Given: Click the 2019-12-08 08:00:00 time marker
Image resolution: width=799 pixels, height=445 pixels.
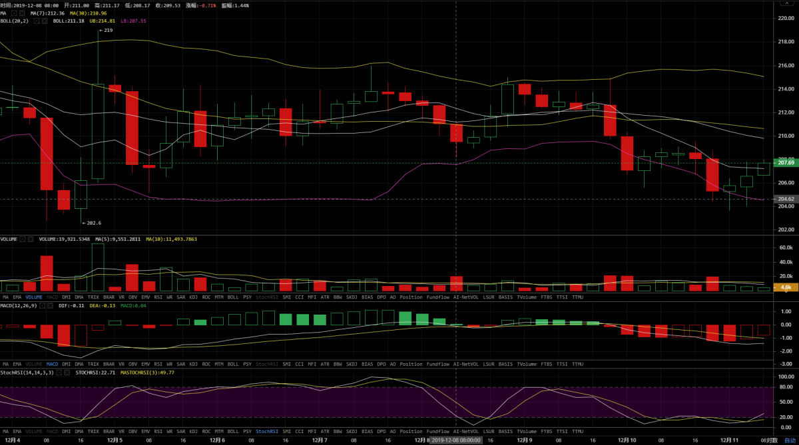Looking at the screenshot, I should pos(455,440).
